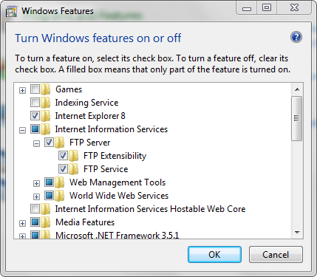The width and height of the screenshot is (317, 277).
Task: Expand the Games tree node
Action: pos(22,90)
